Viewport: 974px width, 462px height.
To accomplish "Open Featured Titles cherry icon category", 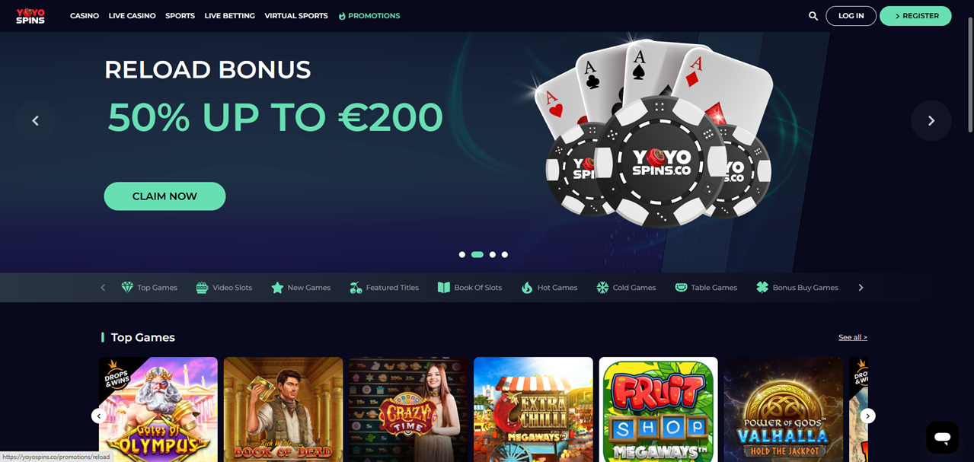I will (356, 288).
